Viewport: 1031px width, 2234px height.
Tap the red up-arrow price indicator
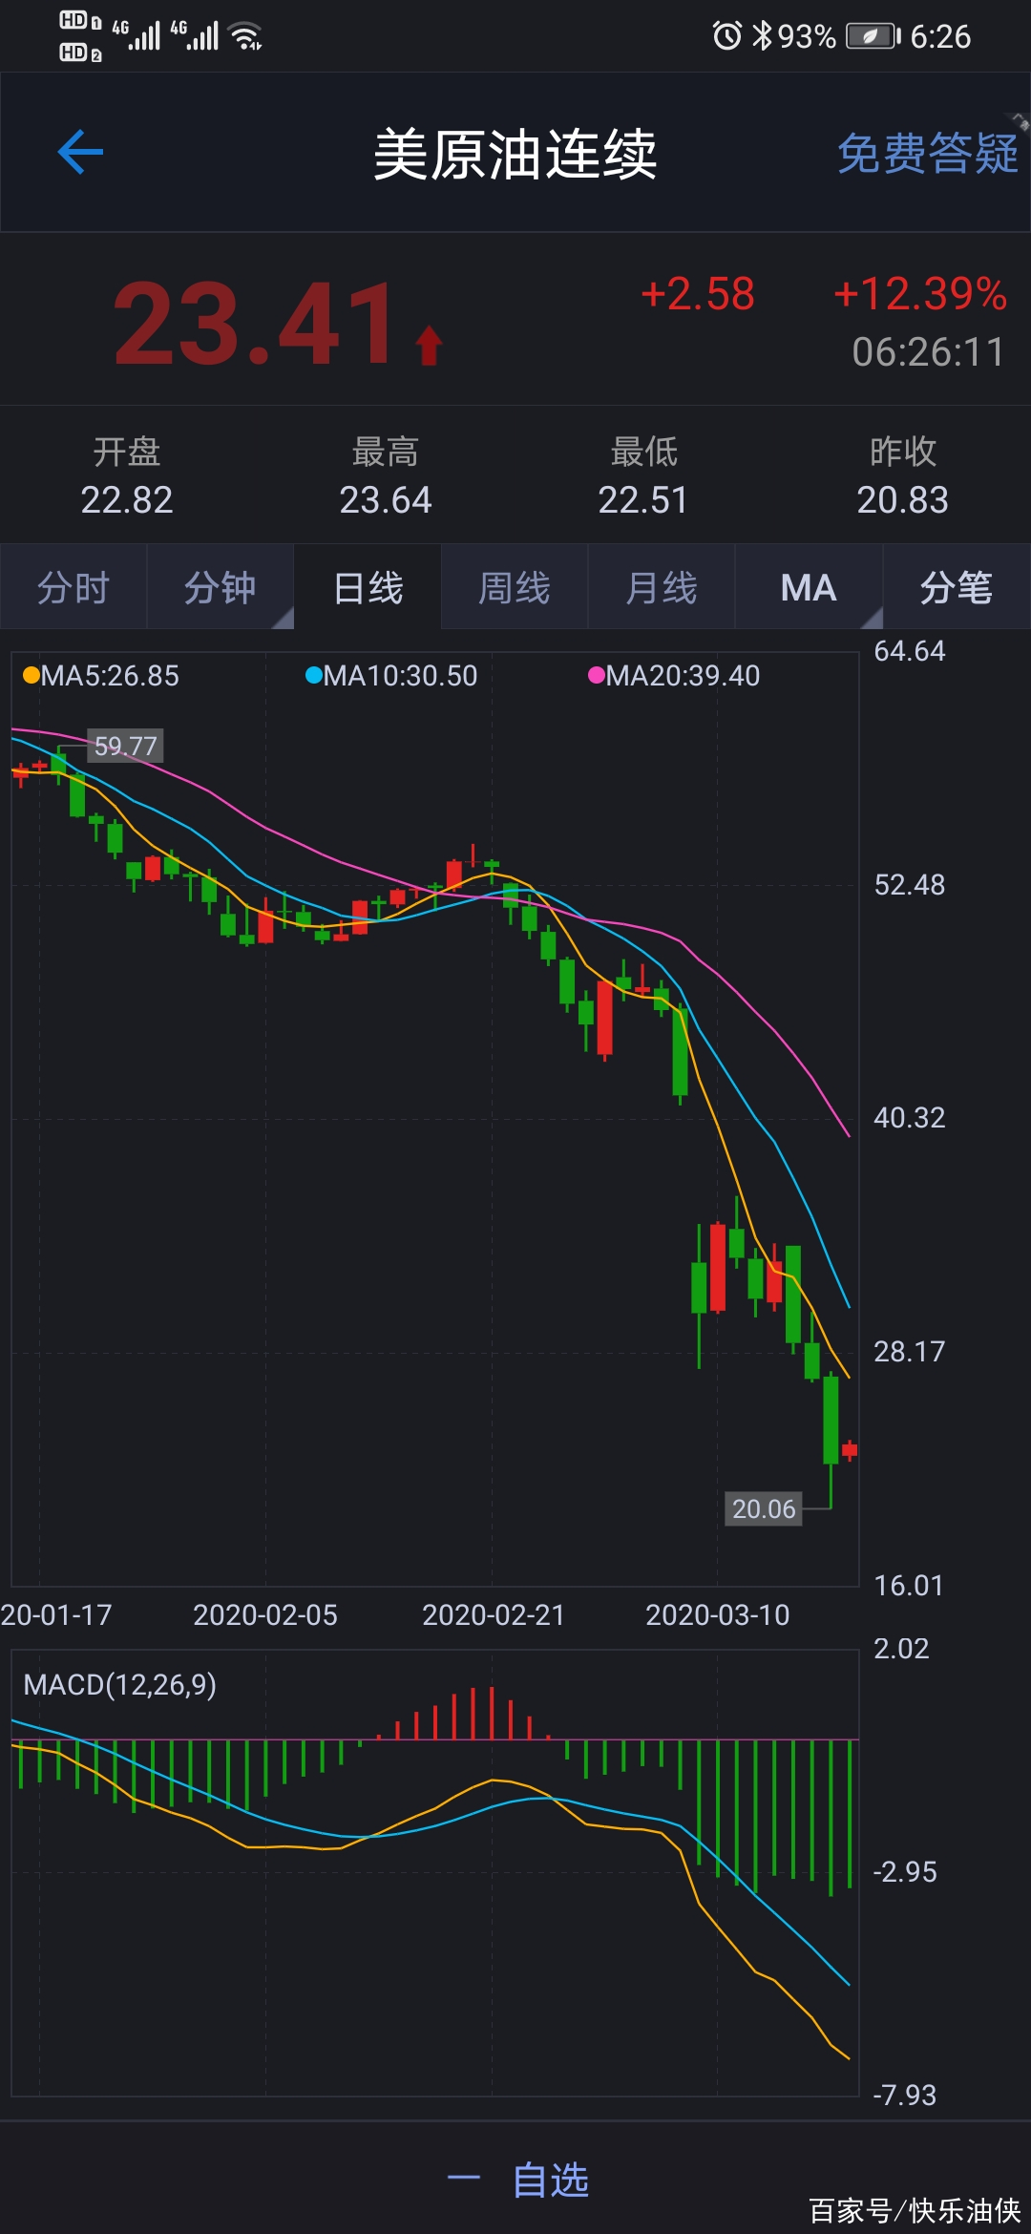tap(430, 346)
